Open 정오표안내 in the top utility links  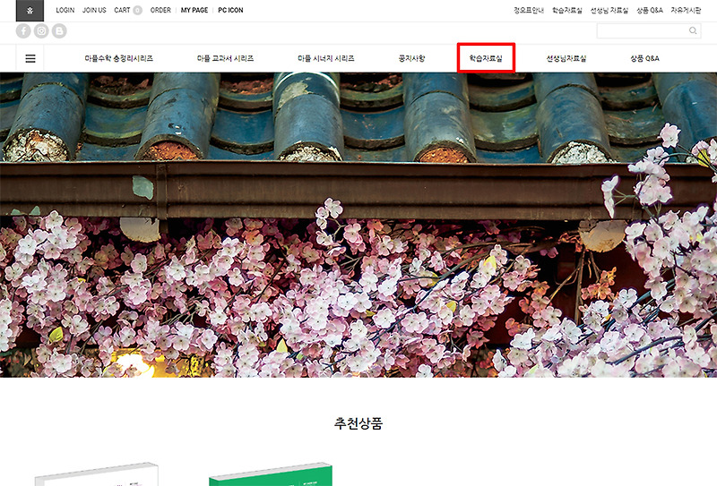pyautogui.click(x=529, y=10)
